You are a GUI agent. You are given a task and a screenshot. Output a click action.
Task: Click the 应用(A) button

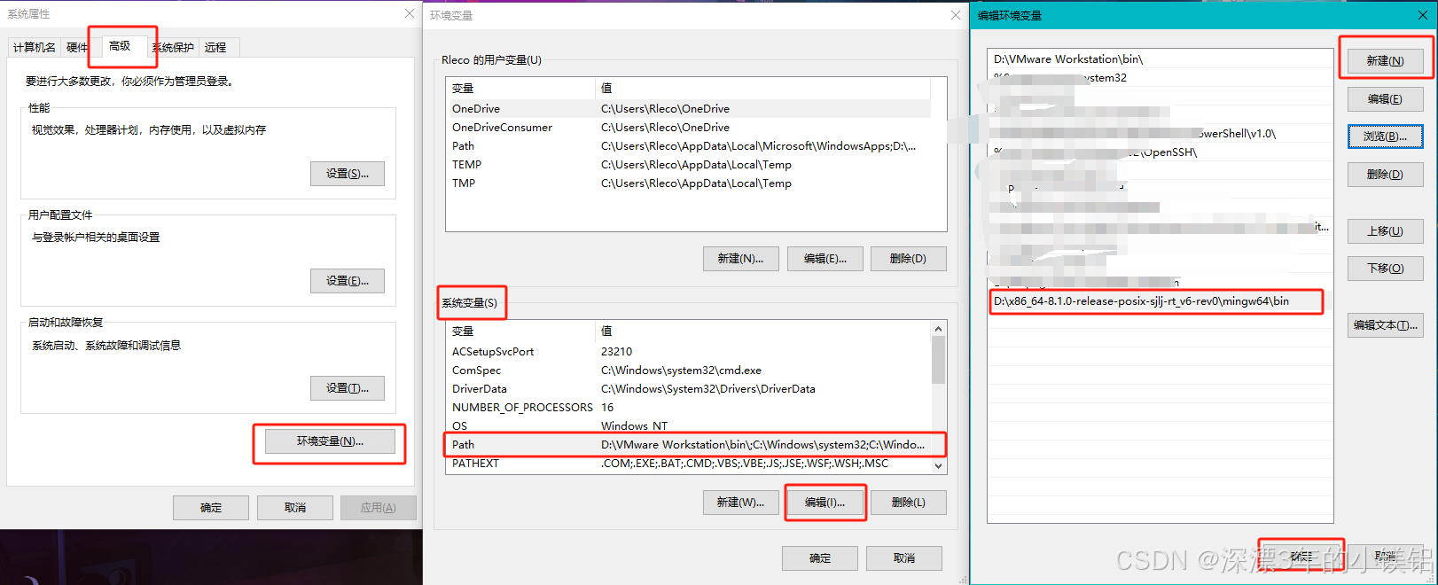(379, 508)
